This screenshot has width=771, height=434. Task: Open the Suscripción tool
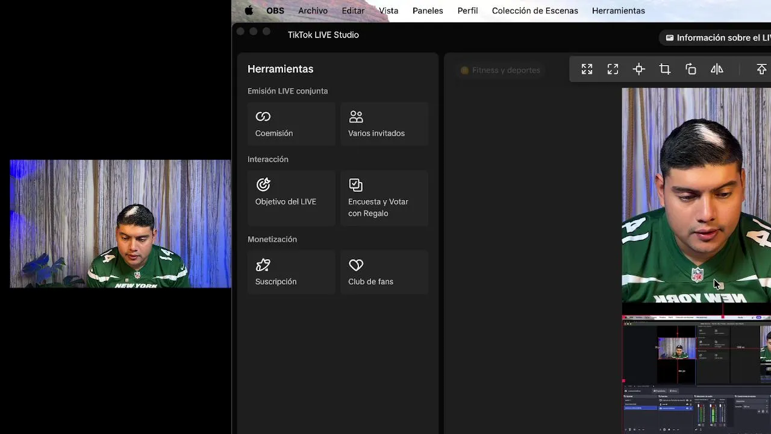pyautogui.click(x=291, y=272)
